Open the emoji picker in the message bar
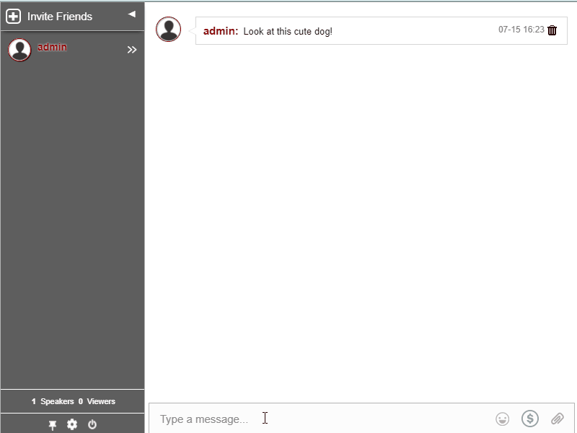Screen dimensions: 577x433 click(502, 419)
